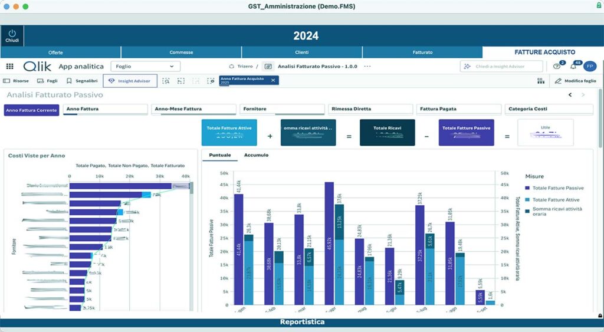This screenshot has width=604, height=332.
Task: Toggle the Insight Advisor panel
Action: tap(130, 81)
